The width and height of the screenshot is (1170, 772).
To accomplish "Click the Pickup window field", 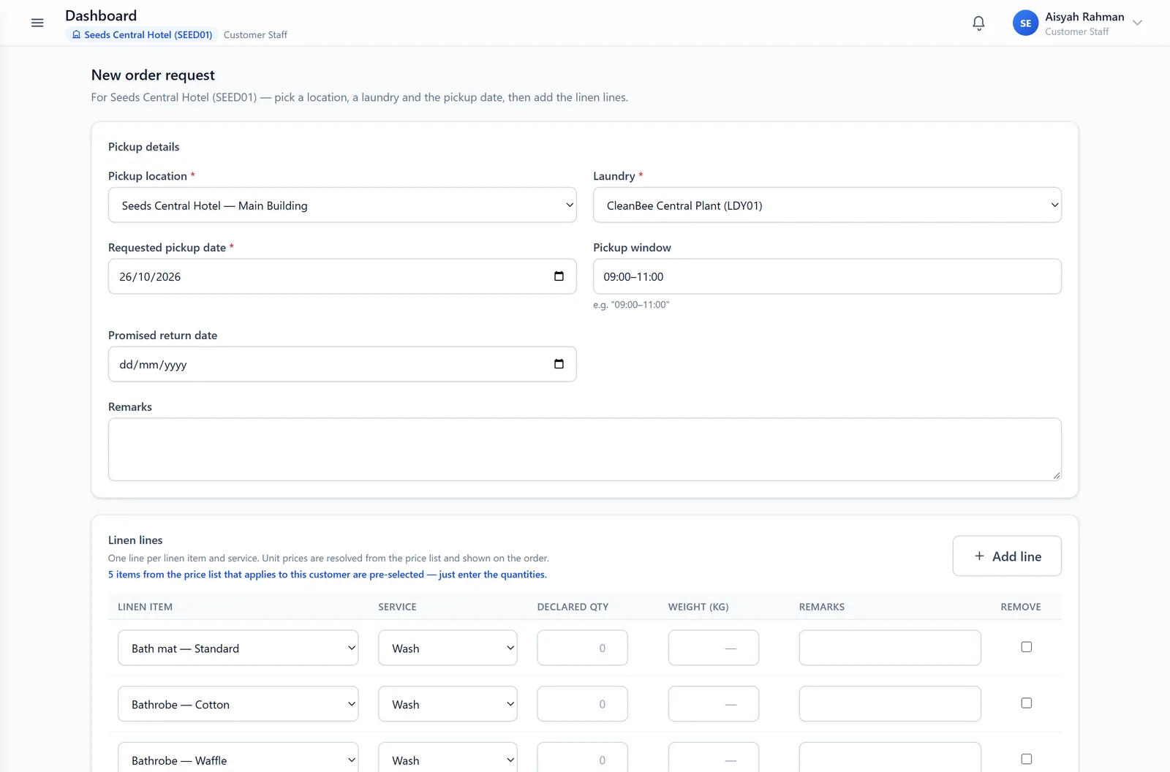I will 827,276.
